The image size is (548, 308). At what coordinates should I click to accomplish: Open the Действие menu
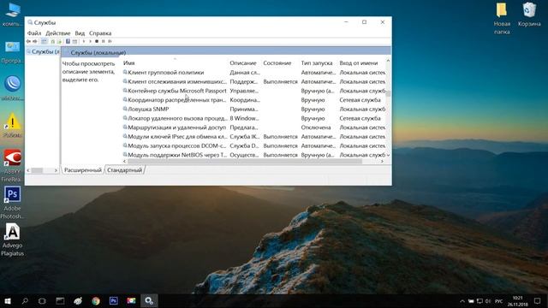[58, 33]
